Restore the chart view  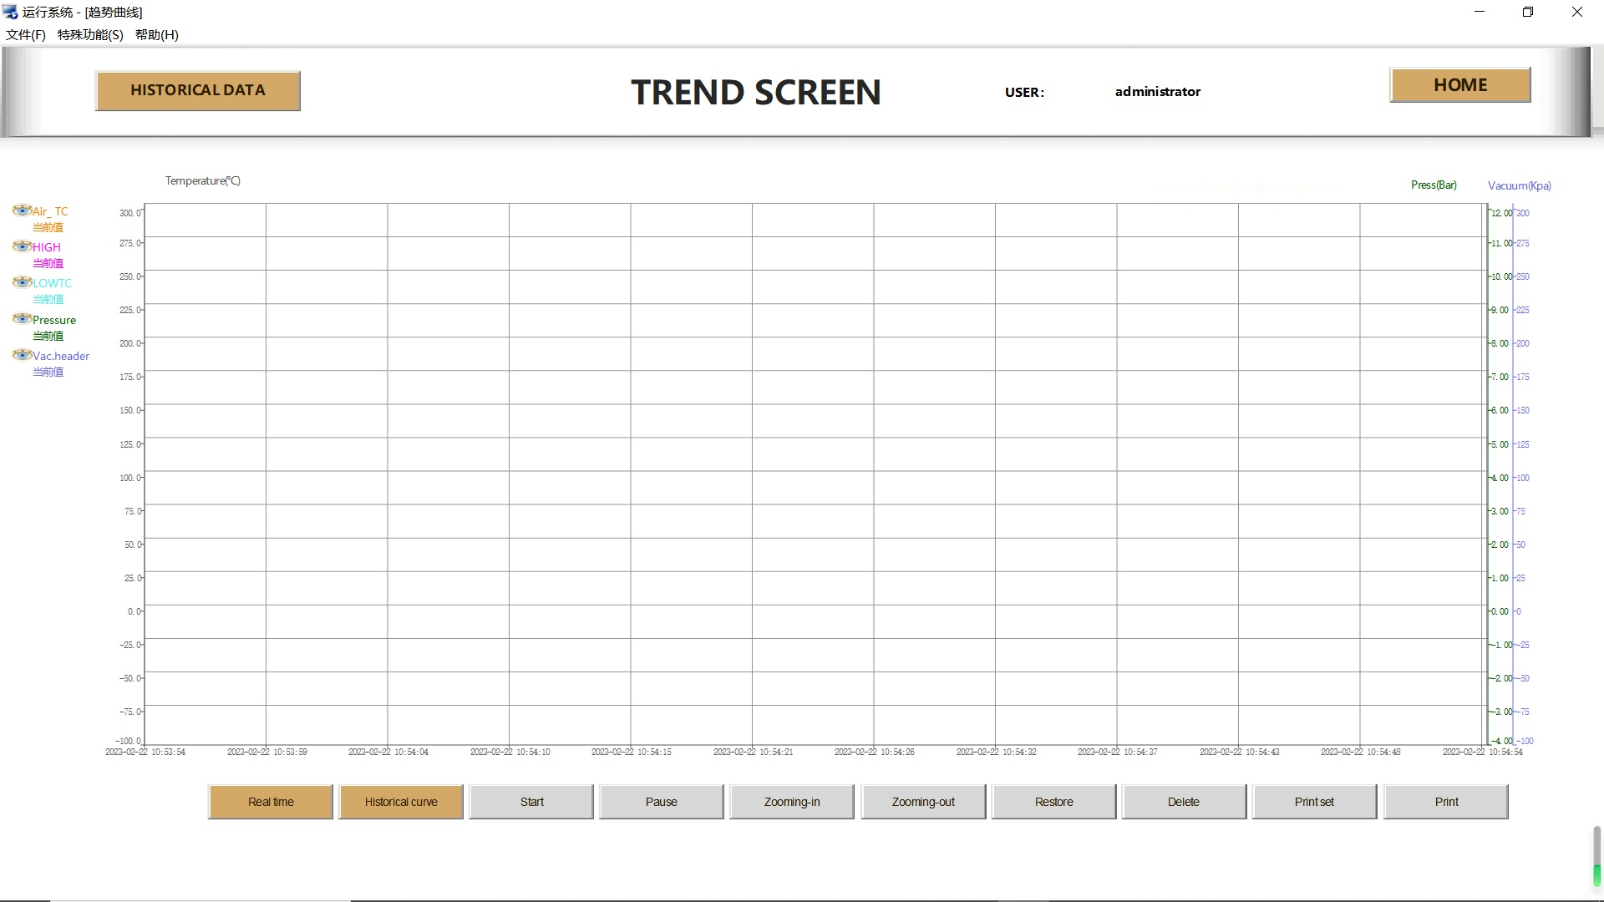click(x=1053, y=802)
